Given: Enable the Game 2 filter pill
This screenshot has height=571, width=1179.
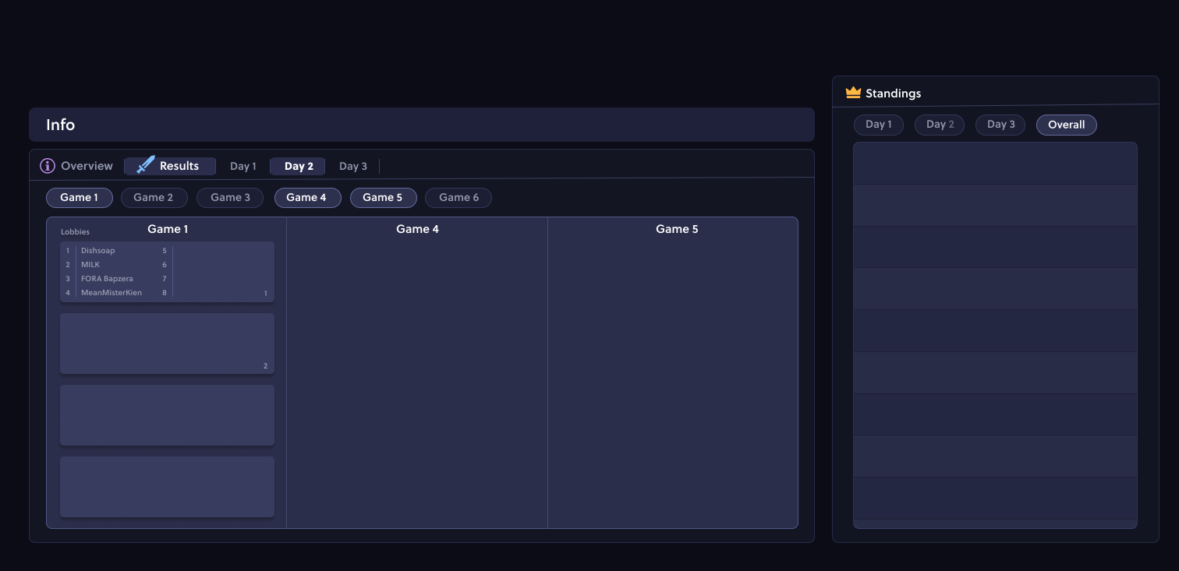Looking at the screenshot, I should pos(154,198).
